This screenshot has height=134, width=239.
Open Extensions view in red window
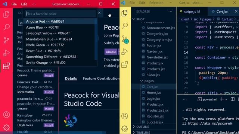coord(6,66)
